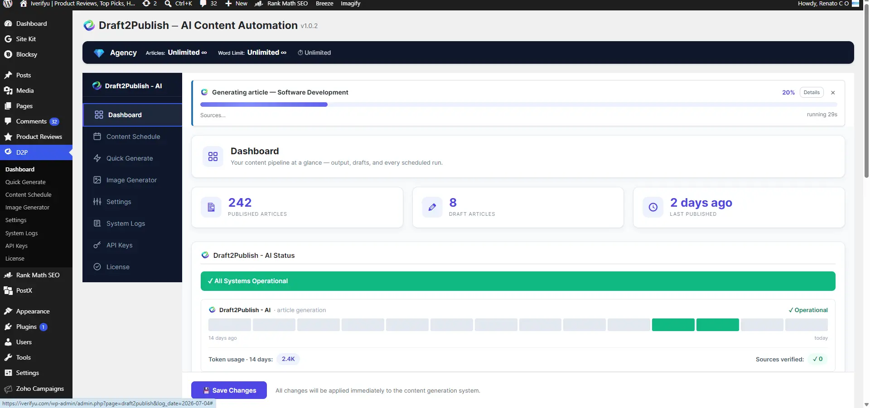Click the Product Reviews star icon
The width and height of the screenshot is (870, 408).
[8, 137]
